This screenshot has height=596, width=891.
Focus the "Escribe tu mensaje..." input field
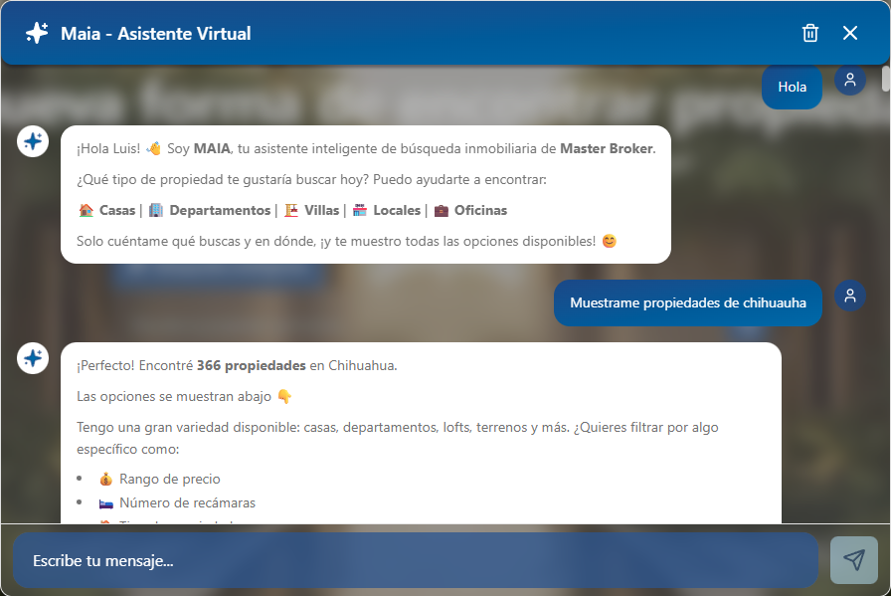pyautogui.click(x=415, y=560)
